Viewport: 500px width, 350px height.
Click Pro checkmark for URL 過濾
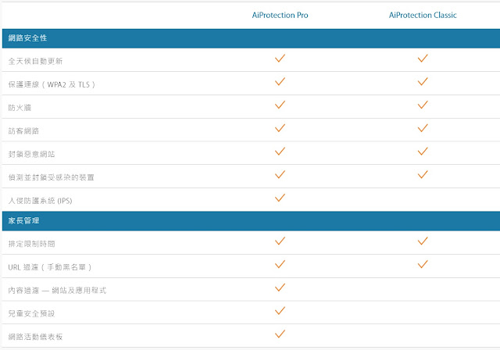(x=280, y=264)
